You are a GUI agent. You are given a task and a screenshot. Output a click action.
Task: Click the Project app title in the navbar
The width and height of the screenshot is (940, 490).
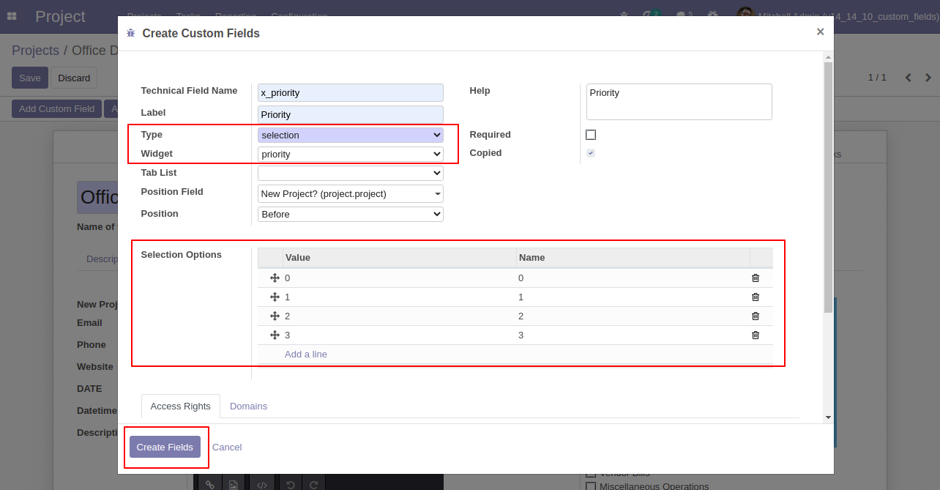[60, 16]
